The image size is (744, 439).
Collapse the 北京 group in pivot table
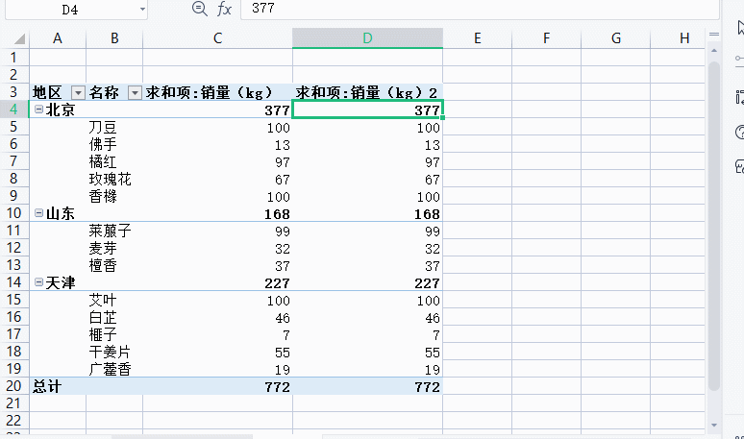pos(38,110)
